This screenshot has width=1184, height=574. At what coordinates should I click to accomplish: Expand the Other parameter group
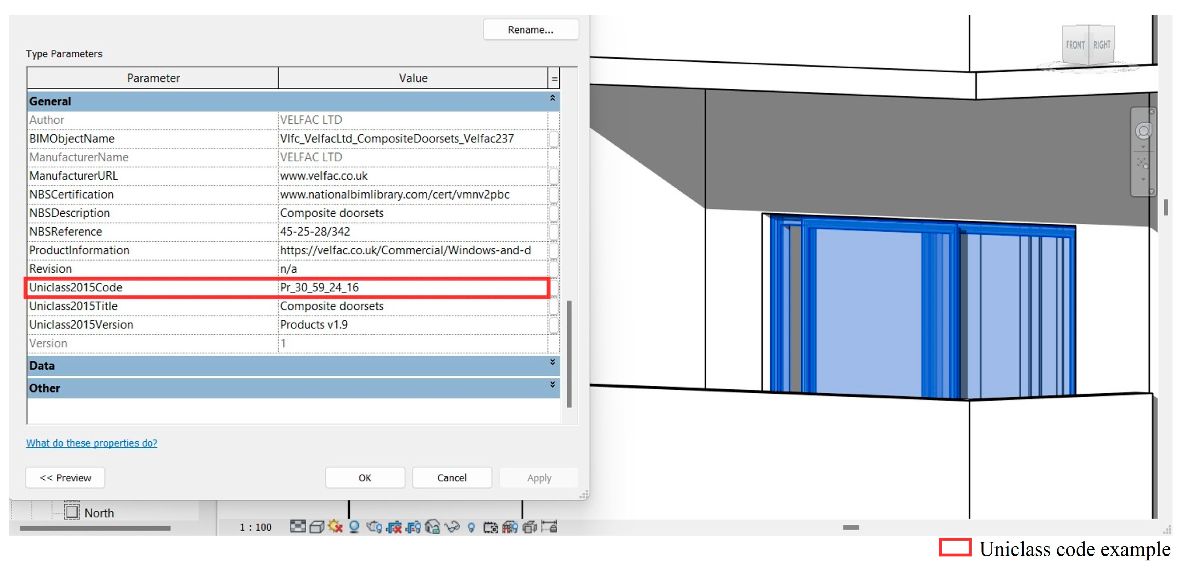coord(552,385)
